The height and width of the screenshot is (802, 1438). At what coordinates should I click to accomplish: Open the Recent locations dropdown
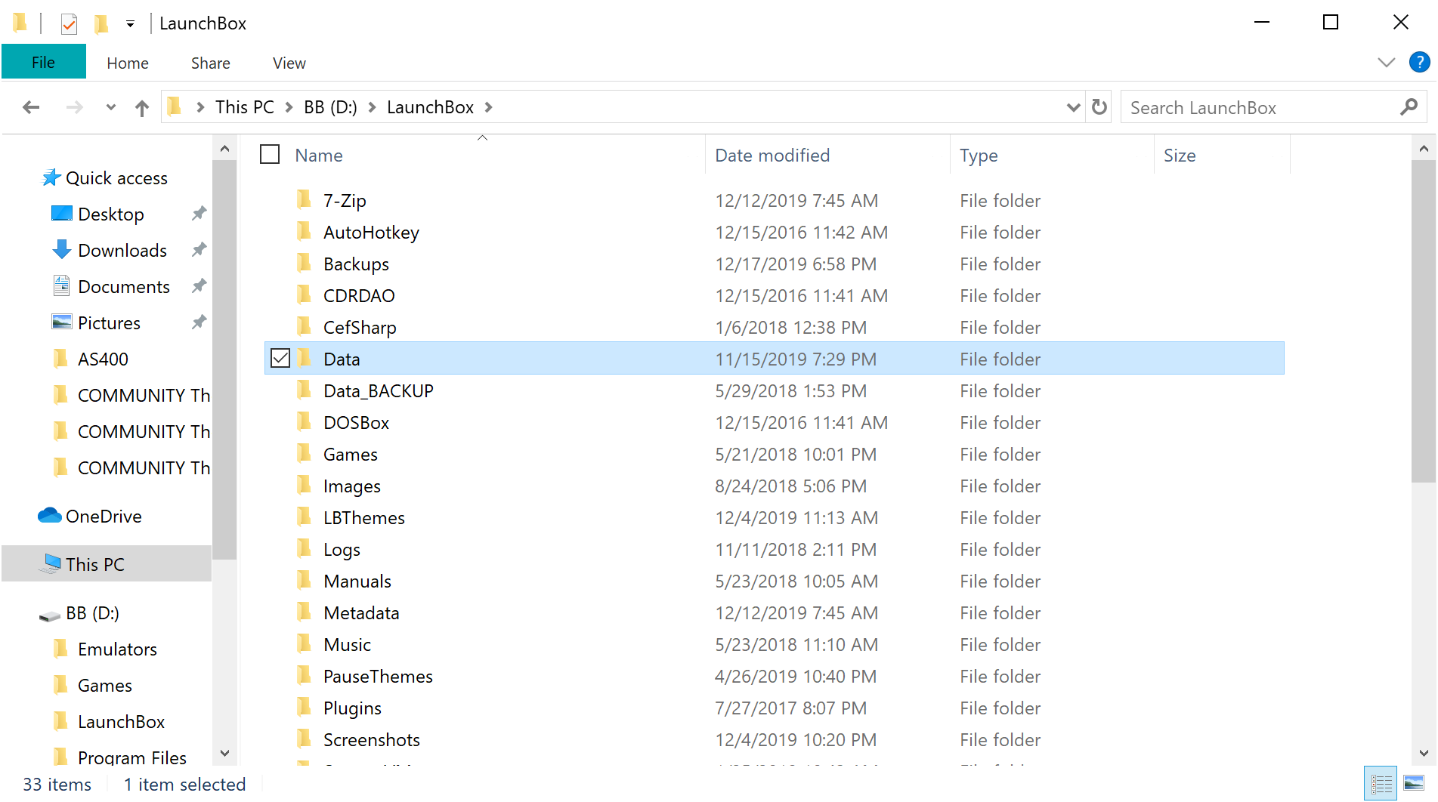point(111,107)
